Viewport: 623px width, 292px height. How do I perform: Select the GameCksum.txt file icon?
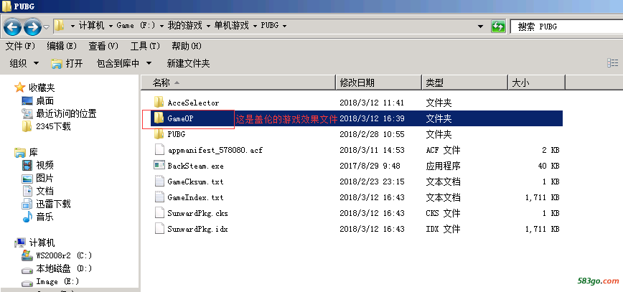click(x=159, y=182)
